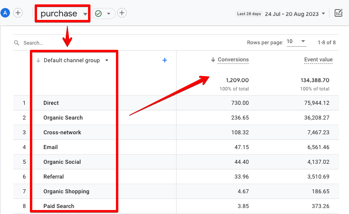This screenshot has width=349, height=214.
Task: Click the blue 'A' segment badge
Action: (x=5, y=13)
